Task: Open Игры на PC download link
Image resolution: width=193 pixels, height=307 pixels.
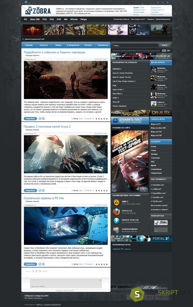Action: coord(156,124)
